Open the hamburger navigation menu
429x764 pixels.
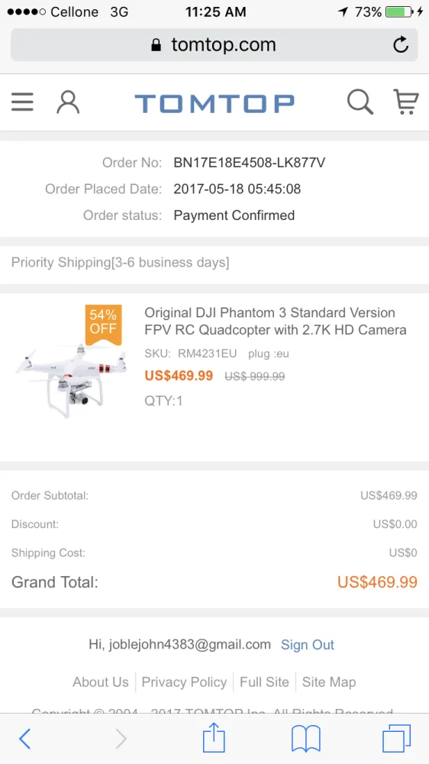(x=22, y=102)
